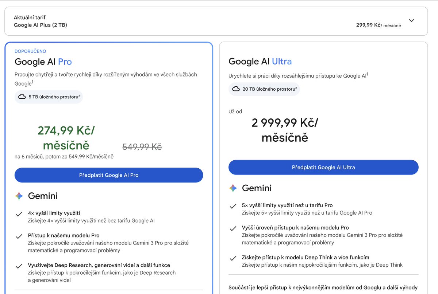The width and height of the screenshot is (438, 294).
Task: Click 'Vyšší úroveň přístupu k našemu modelu Pro'
Action: point(295,228)
